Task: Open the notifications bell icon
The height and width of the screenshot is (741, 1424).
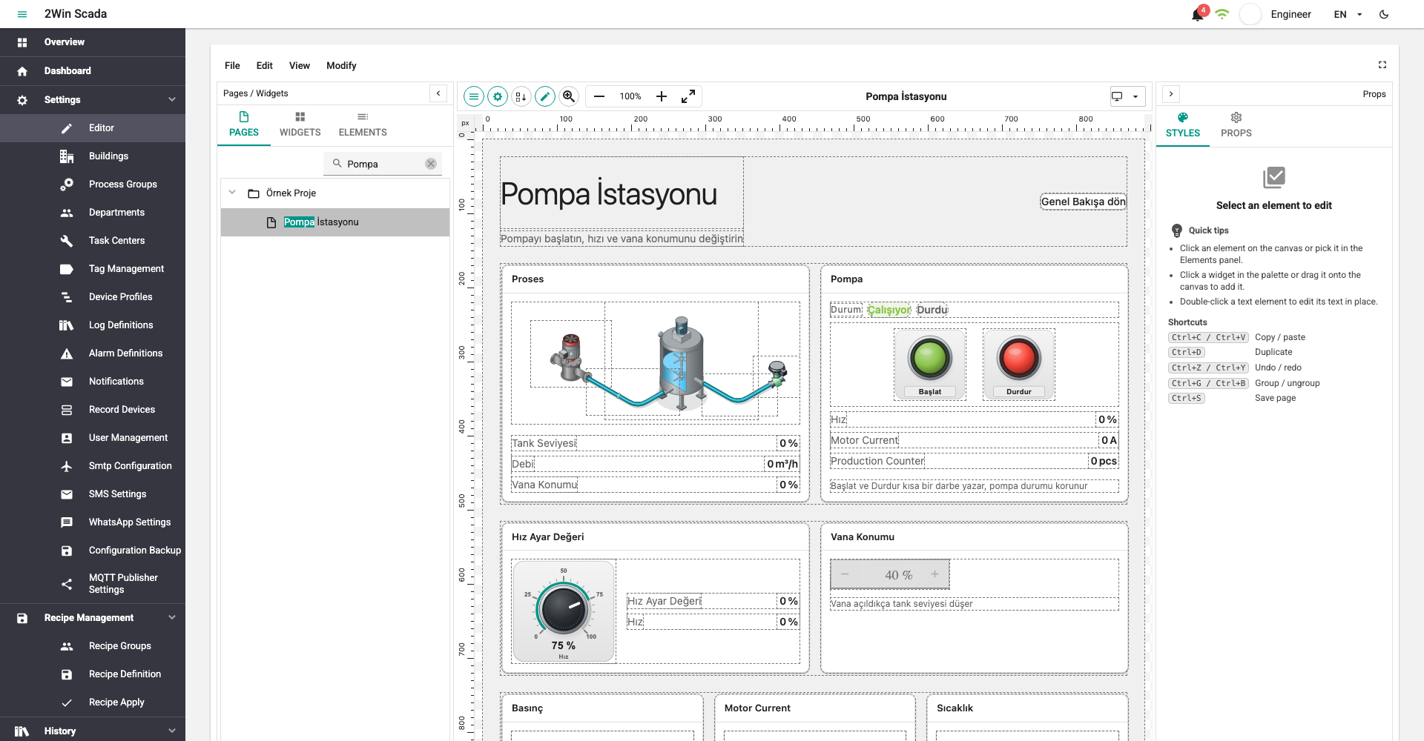Action: tap(1198, 14)
